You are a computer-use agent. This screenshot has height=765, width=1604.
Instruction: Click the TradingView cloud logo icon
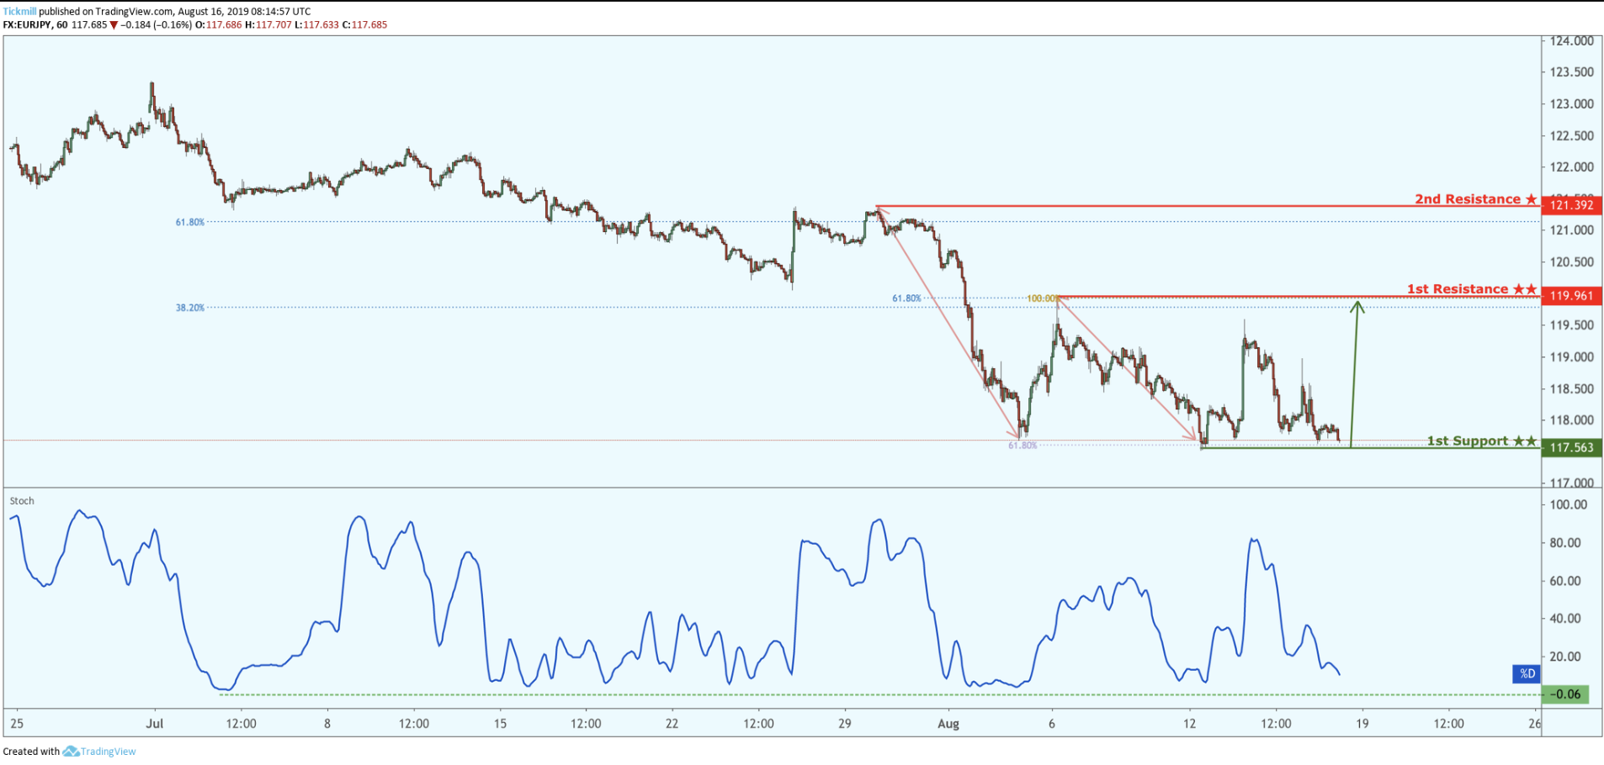(71, 752)
